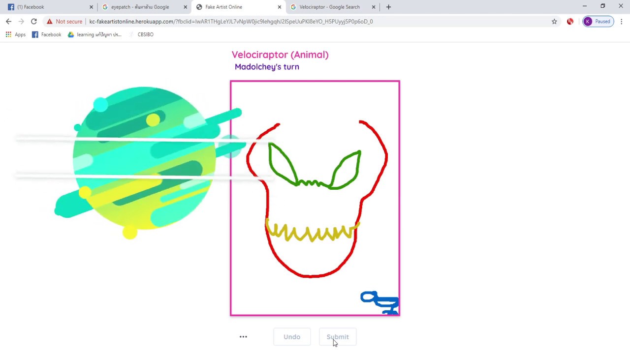Open the Apps bookmarks shortcut
This screenshot has width=630, height=354.
(x=15, y=34)
